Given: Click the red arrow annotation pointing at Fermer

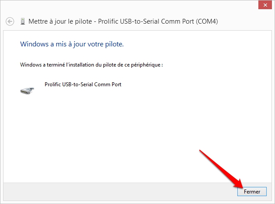Looking at the screenshot, I should tap(221, 169).
